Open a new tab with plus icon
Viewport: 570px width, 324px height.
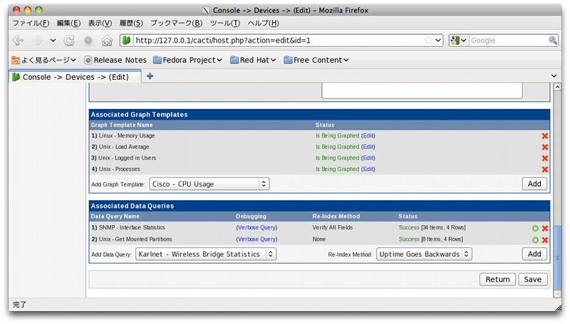click(150, 76)
